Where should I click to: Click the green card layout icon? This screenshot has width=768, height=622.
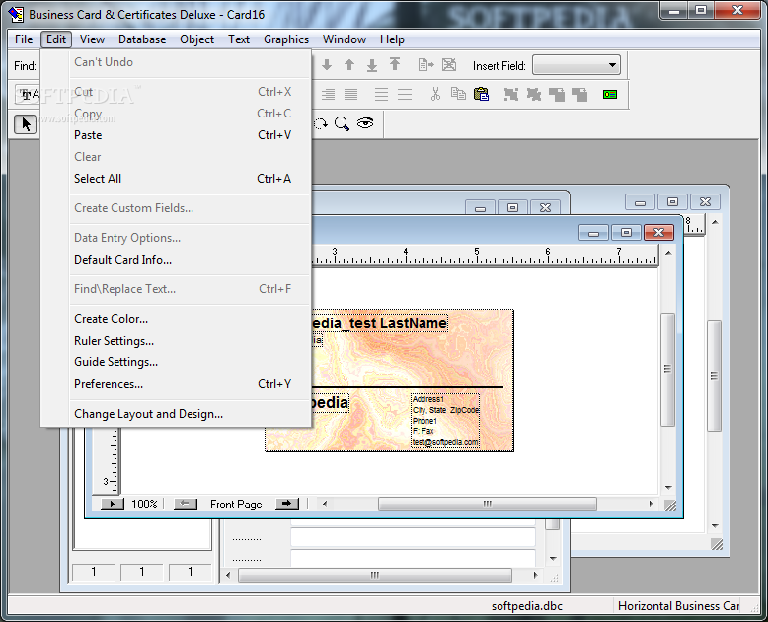click(610, 94)
